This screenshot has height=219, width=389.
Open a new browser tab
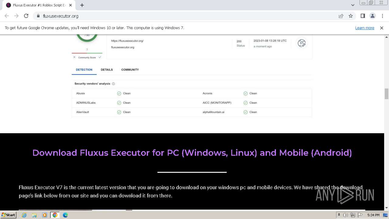coord(82,5)
